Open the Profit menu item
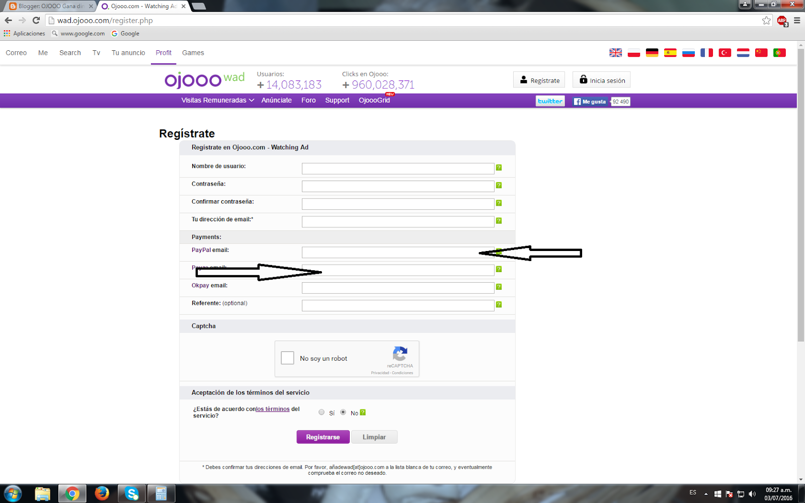 tap(163, 52)
